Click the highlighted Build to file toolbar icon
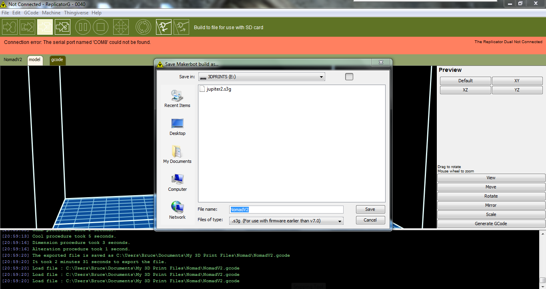Image resolution: width=546 pixels, height=289 pixels. point(45,27)
